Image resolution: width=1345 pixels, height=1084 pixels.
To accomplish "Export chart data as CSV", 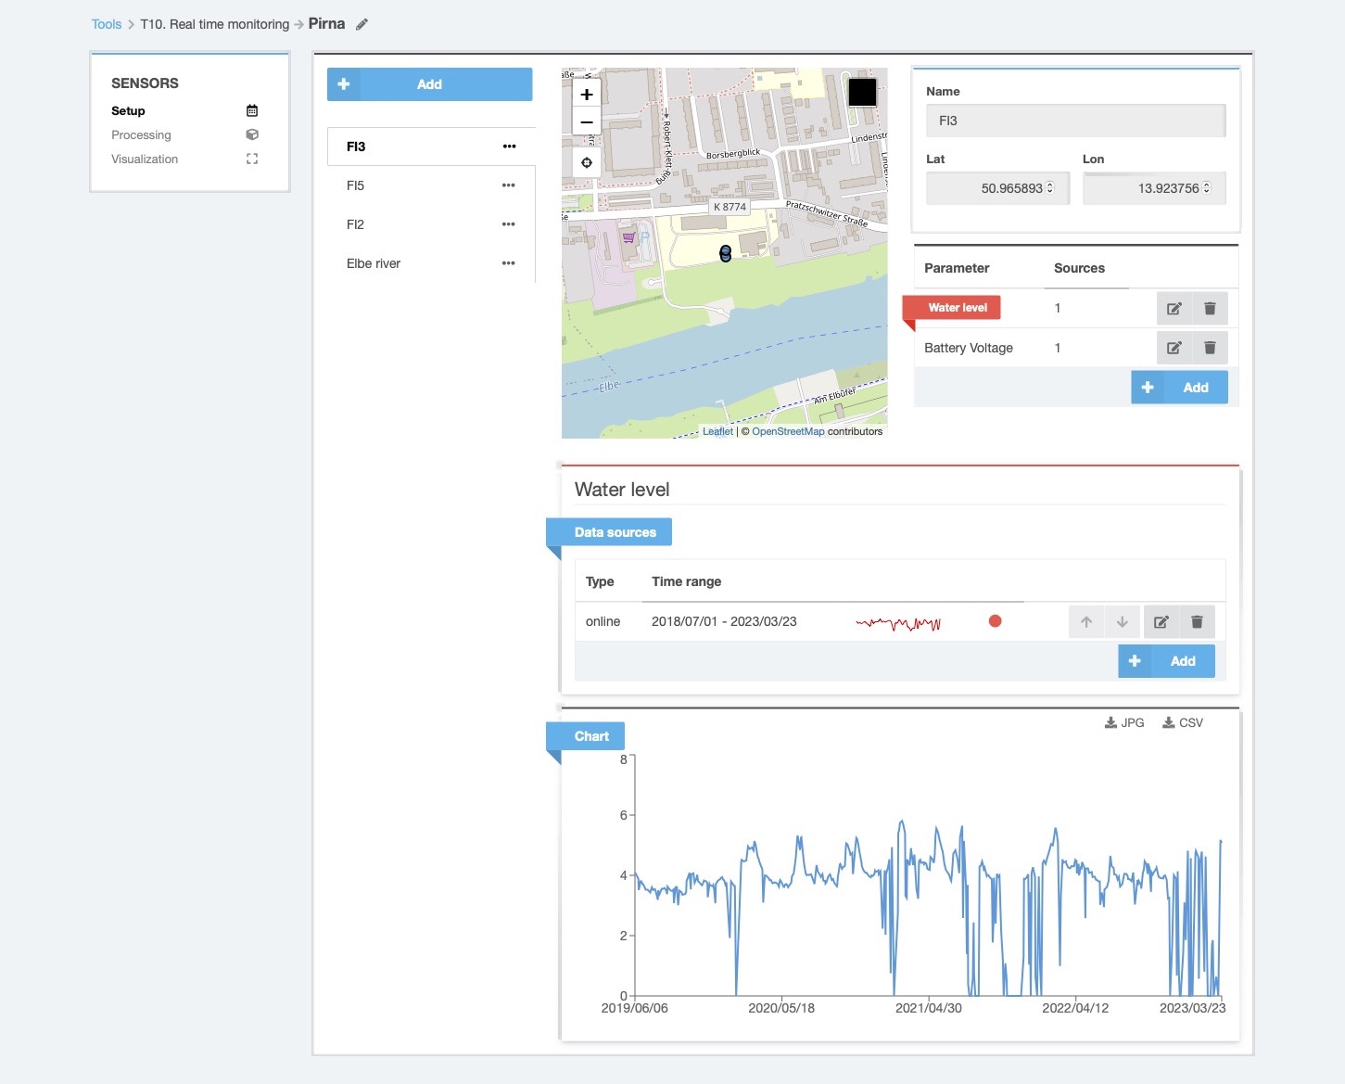I will click(1183, 722).
